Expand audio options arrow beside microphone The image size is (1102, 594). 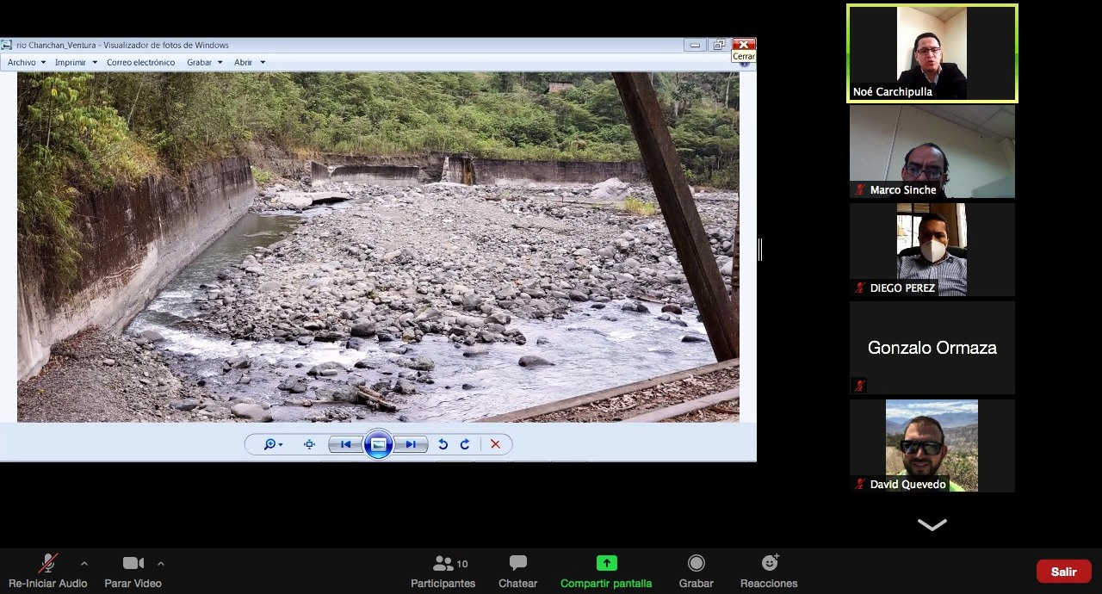(x=84, y=564)
